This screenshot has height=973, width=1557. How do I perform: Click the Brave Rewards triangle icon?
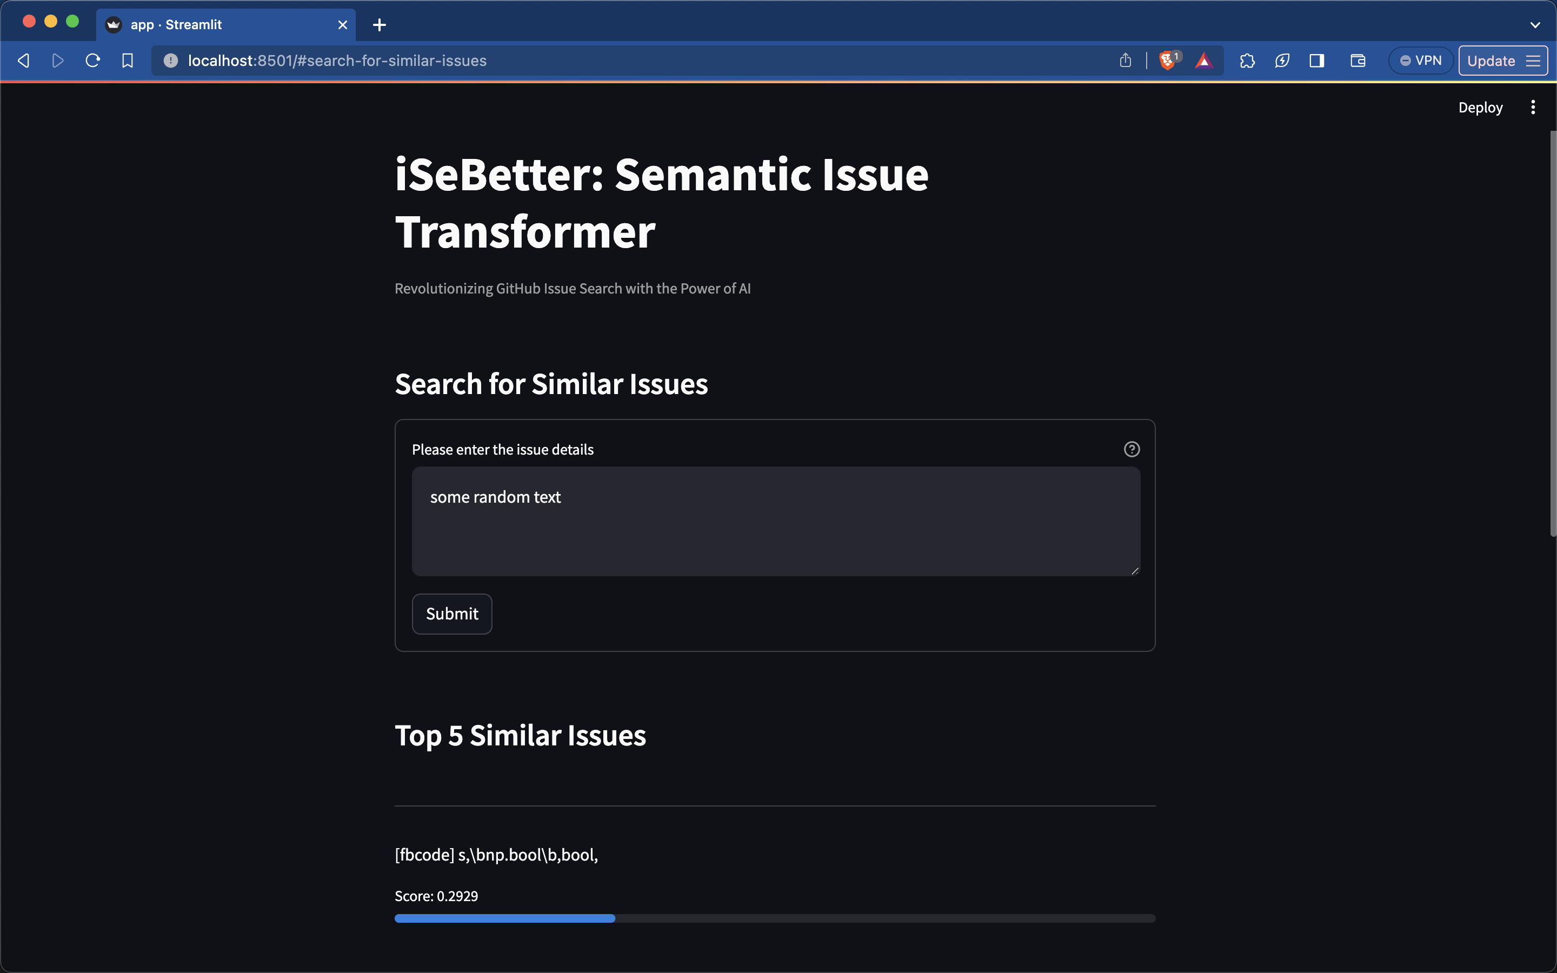[x=1204, y=61]
